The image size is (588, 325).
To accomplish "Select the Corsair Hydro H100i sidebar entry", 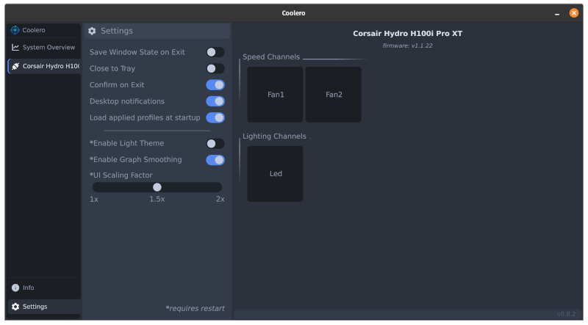I will pos(44,66).
